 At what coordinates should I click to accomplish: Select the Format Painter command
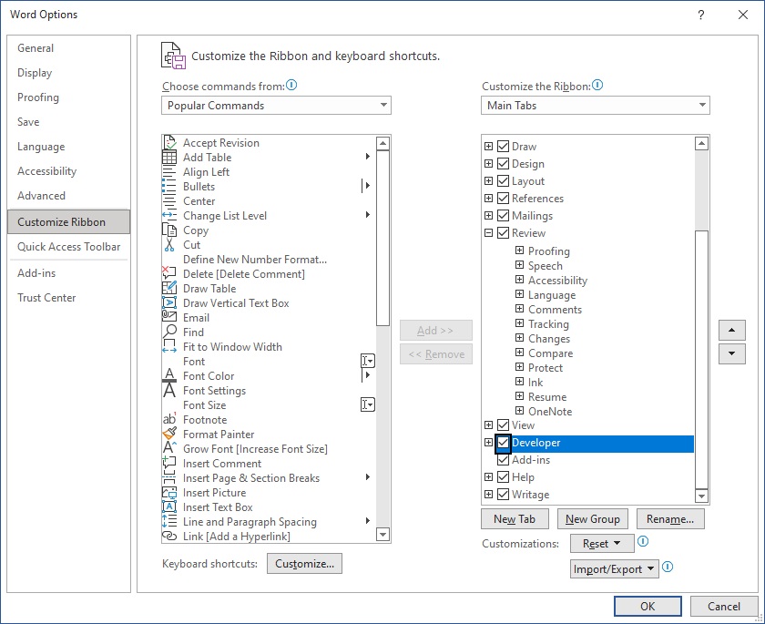coord(218,434)
